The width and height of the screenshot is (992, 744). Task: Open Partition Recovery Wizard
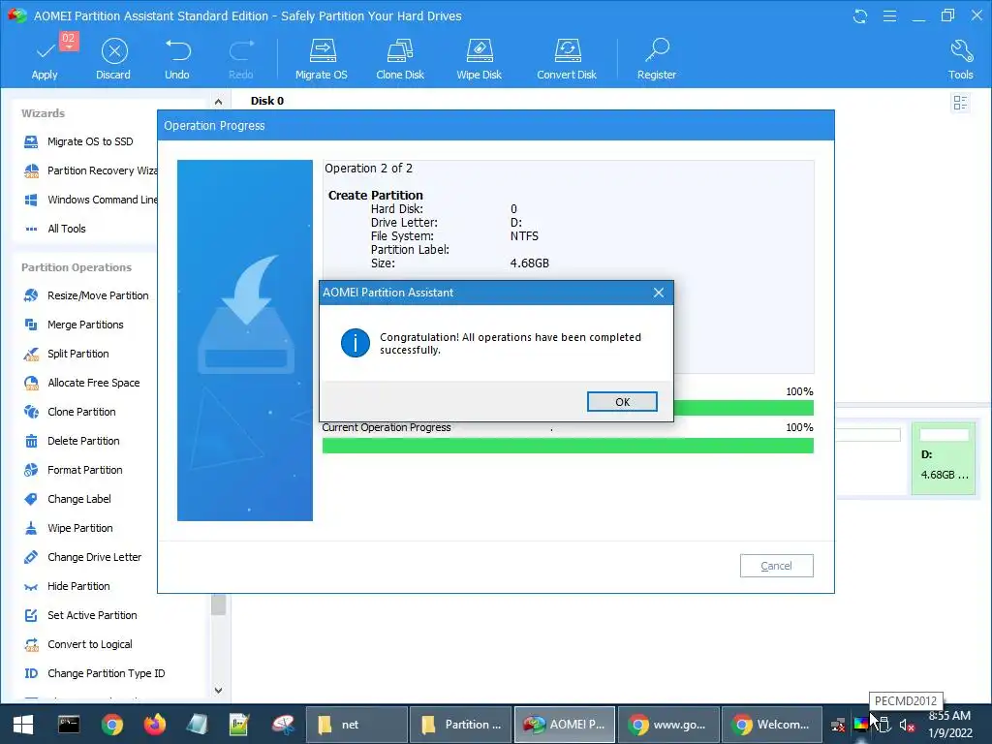tap(90, 170)
